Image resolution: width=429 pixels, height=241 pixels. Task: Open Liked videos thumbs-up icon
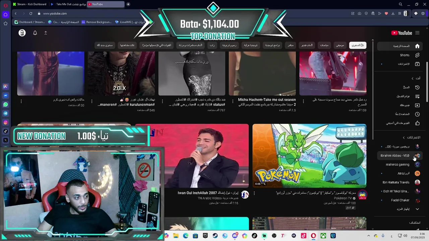(417, 123)
